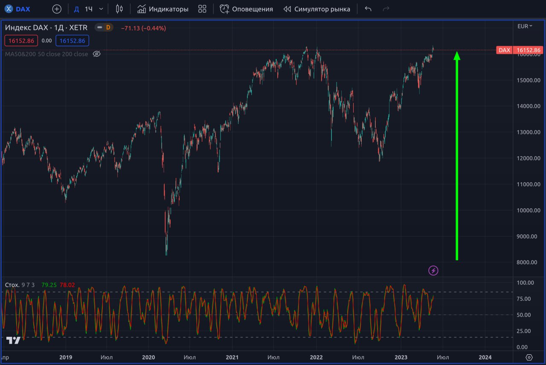Viewport: 546px width, 365px height.
Task: Click the chart title Индекс DAX · 1Д · XETR
Action: point(46,28)
